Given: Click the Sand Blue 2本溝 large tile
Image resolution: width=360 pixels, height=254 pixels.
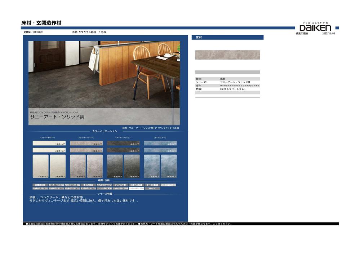Looking at the screenshot, I should [169, 166].
